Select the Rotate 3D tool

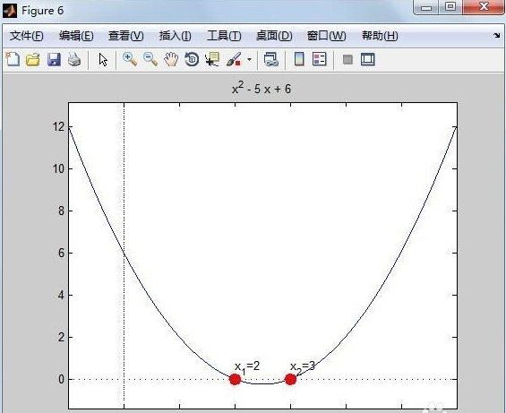[x=192, y=59]
